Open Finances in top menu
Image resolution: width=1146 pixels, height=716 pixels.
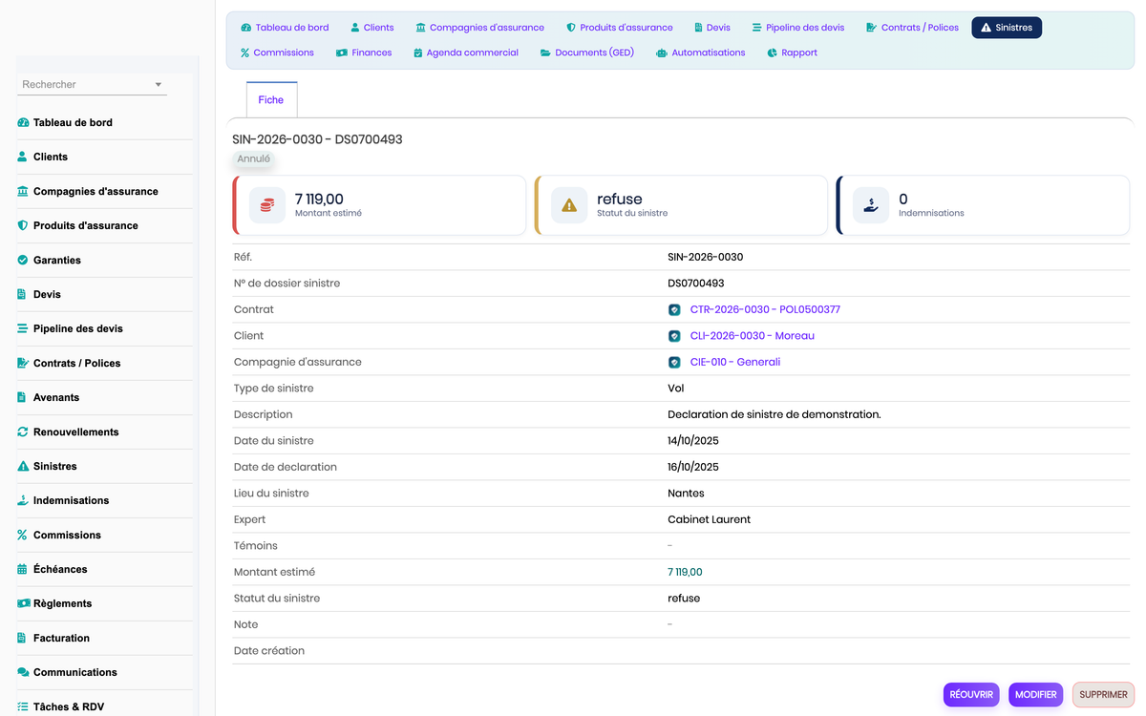(x=364, y=53)
